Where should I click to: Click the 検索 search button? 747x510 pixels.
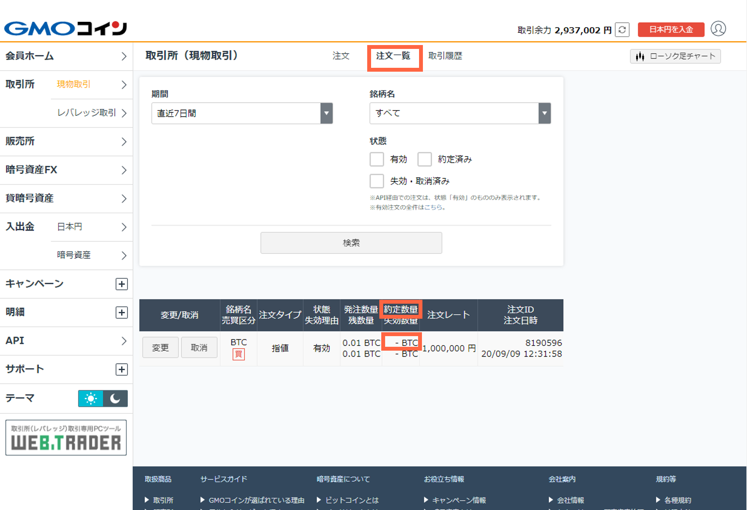351,243
